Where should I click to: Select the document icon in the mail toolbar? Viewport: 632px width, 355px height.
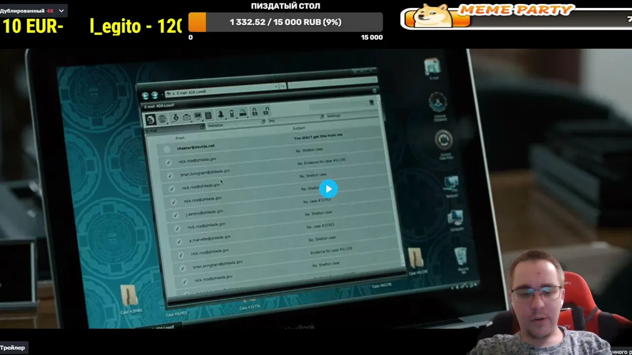pos(151,119)
